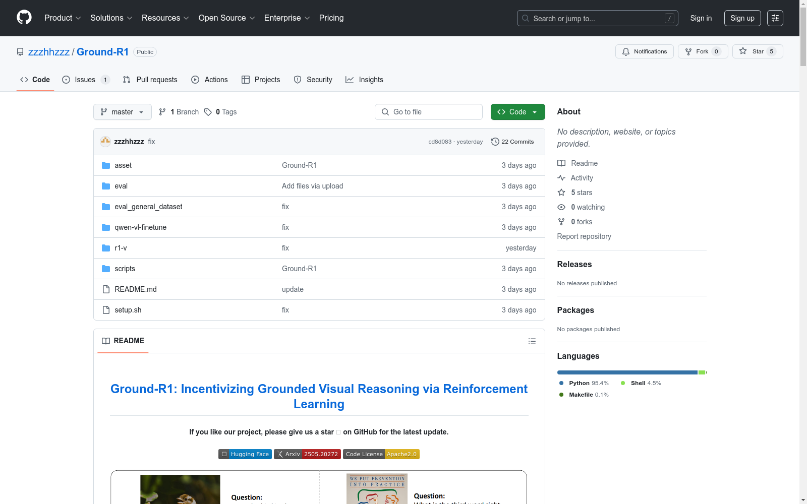The image size is (807, 504).
Task: Switch to the Actions tab
Action: click(209, 80)
